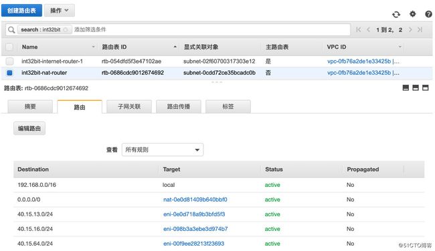This screenshot has height=251, width=435.
Task: Open the 标签 tab
Action: [228, 107]
